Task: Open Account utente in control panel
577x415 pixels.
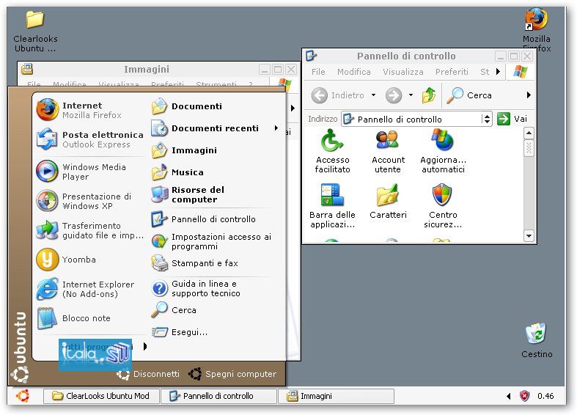Action: coord(388,151)
